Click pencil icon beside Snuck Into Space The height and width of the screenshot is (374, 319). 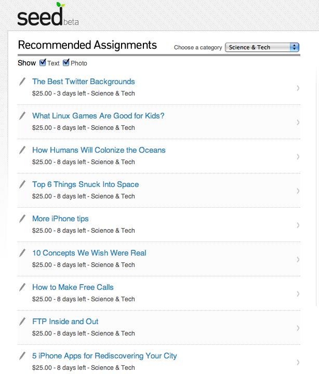click(22, 184)
